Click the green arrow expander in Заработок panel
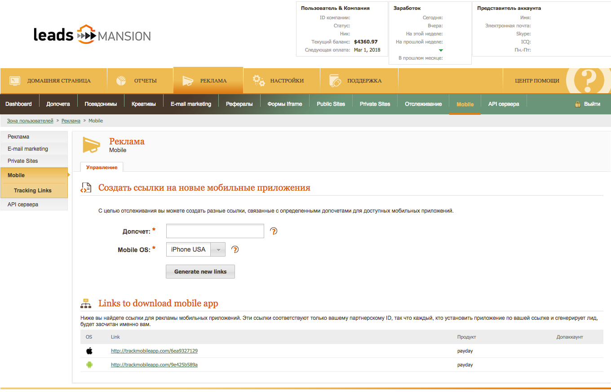The image size is (611, 392). pyautogui.click(x=441, y=50)
